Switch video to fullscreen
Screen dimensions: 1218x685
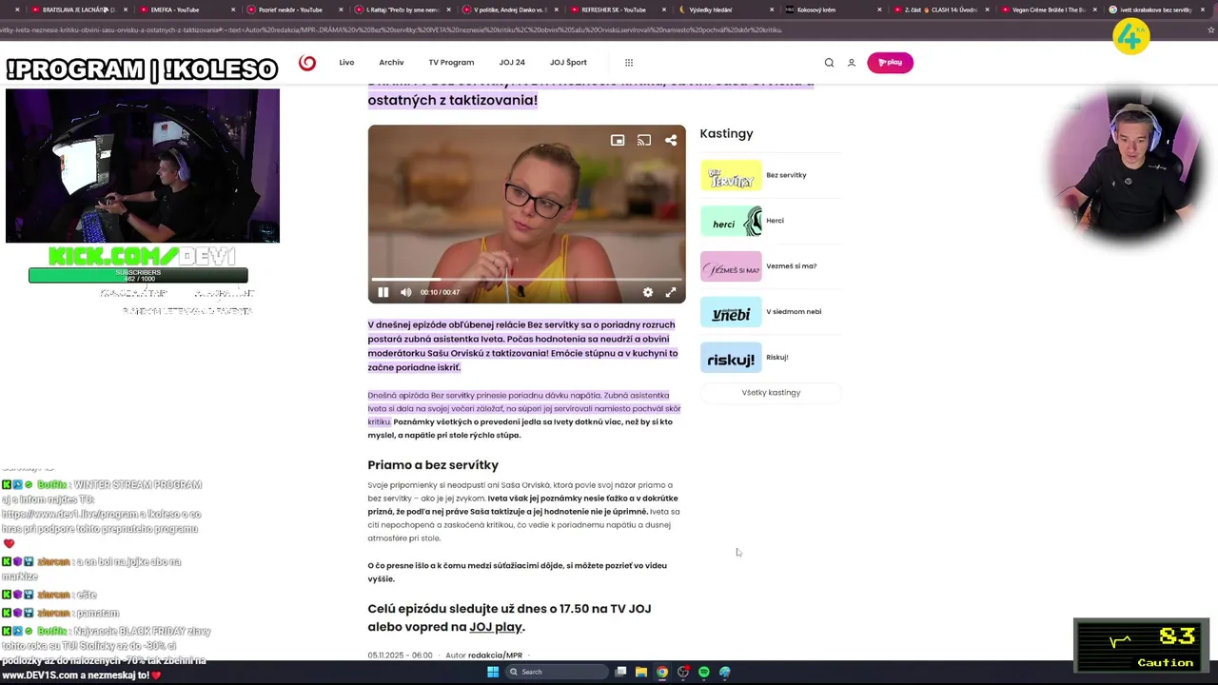(x=671, y=292)
